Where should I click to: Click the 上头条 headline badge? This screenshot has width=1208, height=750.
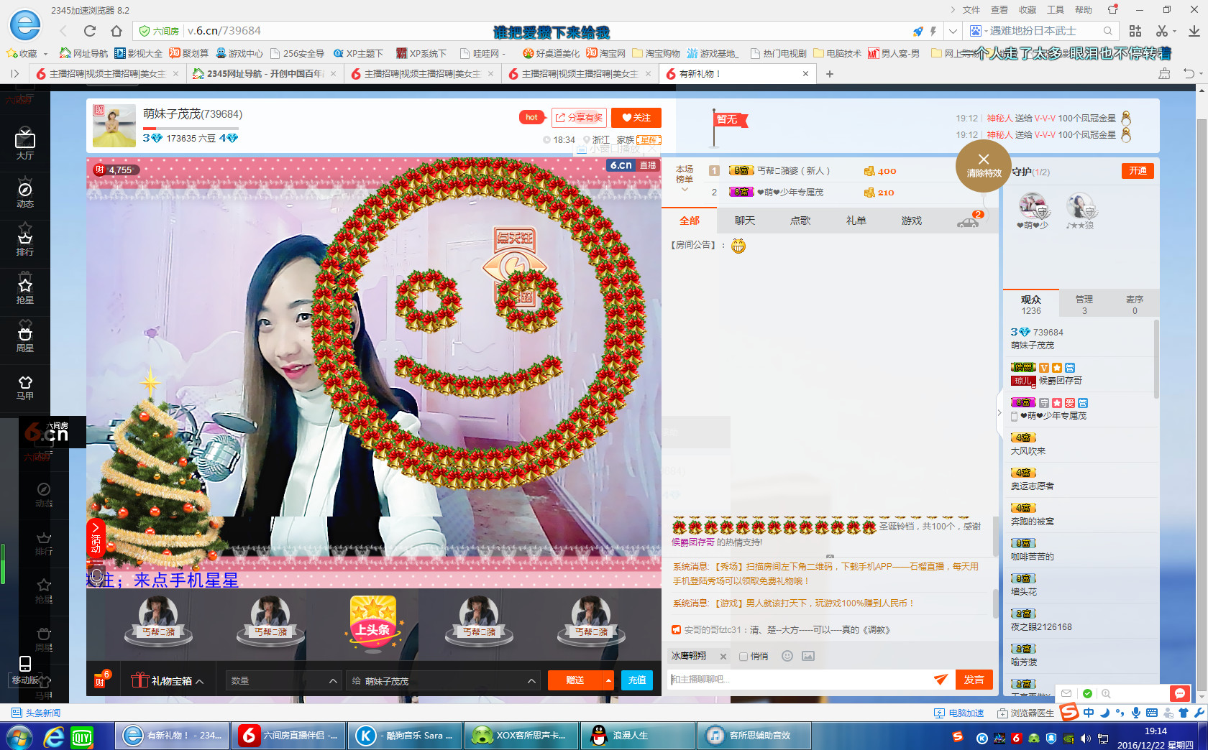[373, 624]
